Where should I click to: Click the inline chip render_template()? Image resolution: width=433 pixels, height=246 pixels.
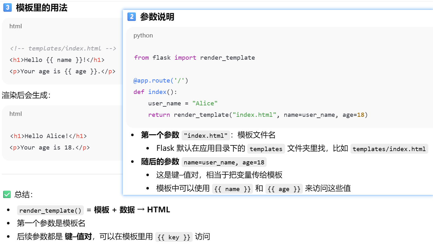click(50, 210)
